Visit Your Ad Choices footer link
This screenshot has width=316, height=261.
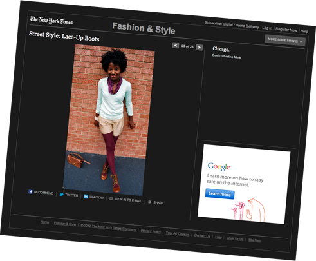(178, 234)
